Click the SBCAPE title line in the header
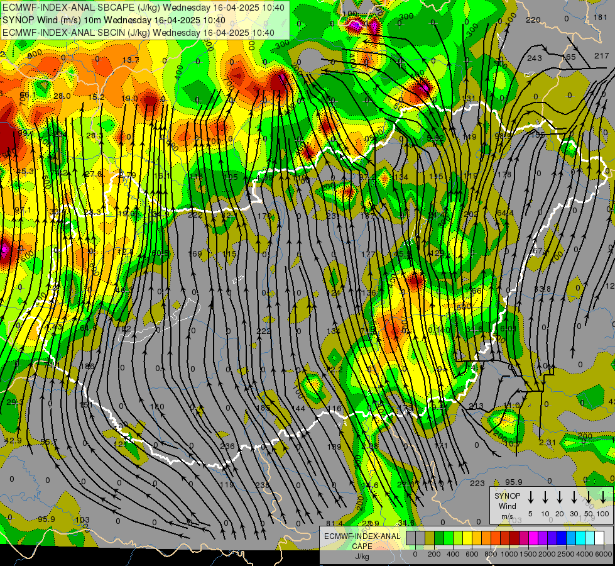The width and height of the screenshot is (615, 566). click(144, 8)
